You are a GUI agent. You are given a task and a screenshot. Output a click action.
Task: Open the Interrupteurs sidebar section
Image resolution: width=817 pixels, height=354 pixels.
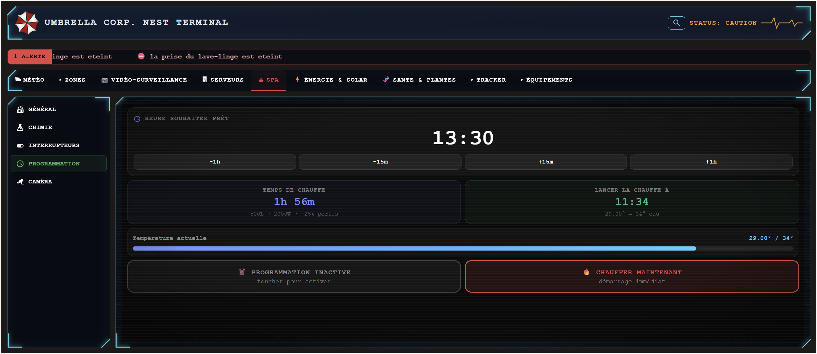tap(58, 146)
